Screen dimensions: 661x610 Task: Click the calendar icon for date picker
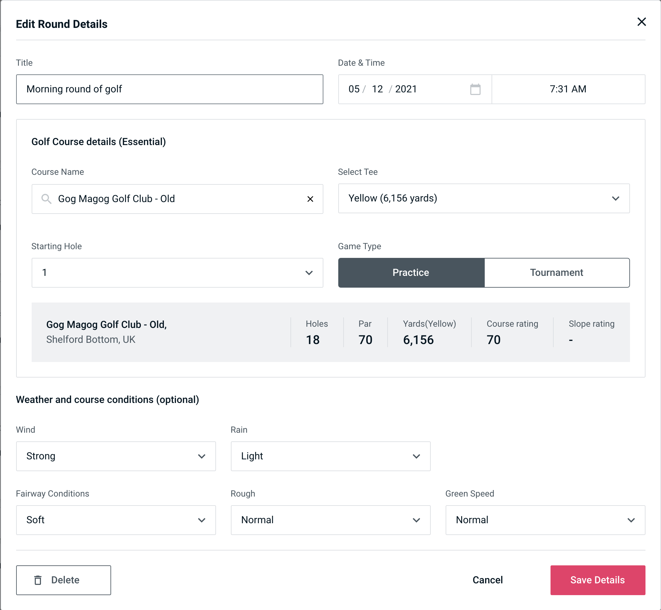[x=475, y=89]
